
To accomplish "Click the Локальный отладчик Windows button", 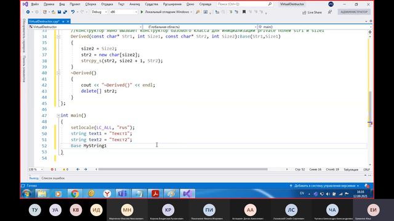I will pyautogui.click(x=166, y=12).
